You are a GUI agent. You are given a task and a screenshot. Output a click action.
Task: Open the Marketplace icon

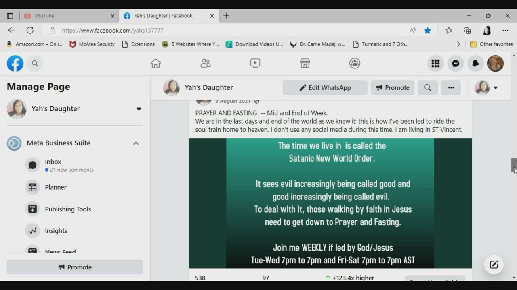point(305,63)
